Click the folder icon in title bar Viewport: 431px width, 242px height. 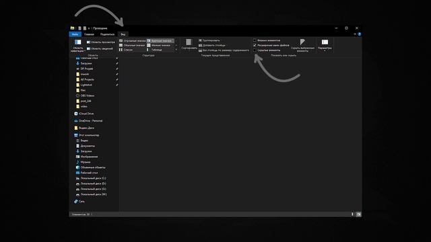tap(72, 28)
